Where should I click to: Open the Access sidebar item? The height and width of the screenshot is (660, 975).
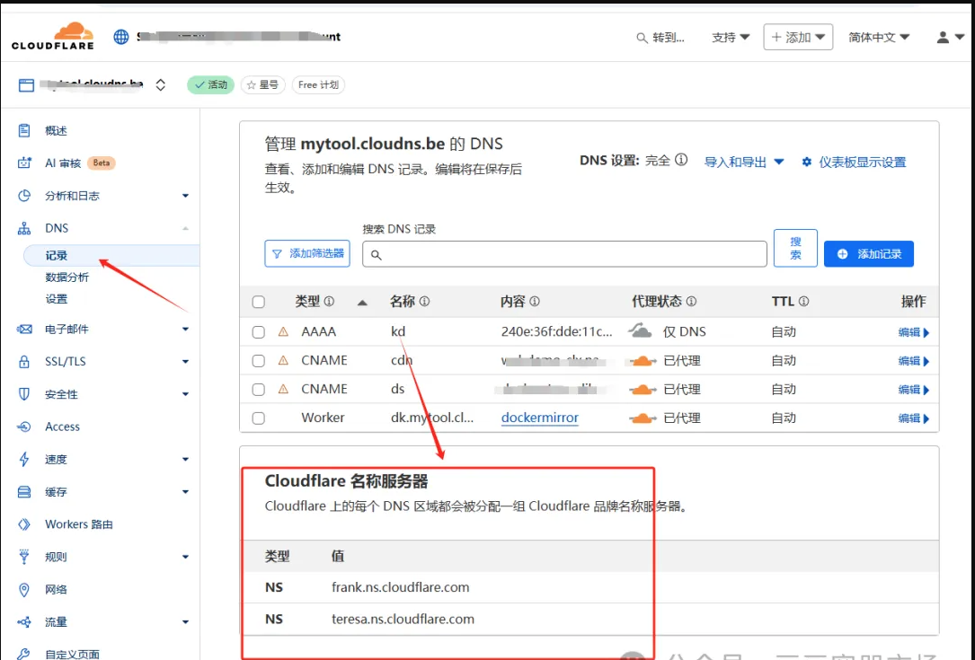tap(62, 427)
